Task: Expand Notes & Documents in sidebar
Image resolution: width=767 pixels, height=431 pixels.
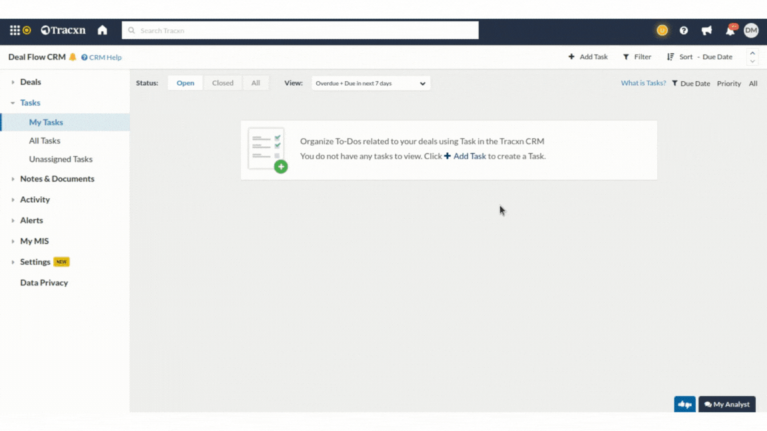Action: tap(57, 179)
